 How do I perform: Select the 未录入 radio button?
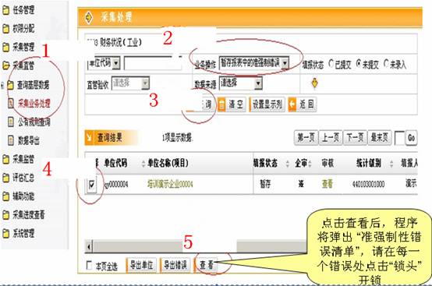[386, 64]
